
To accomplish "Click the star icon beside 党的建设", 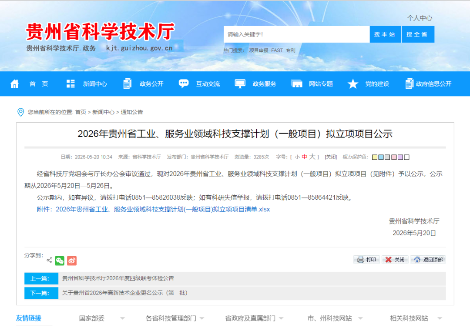I will [x=353, y=84].
